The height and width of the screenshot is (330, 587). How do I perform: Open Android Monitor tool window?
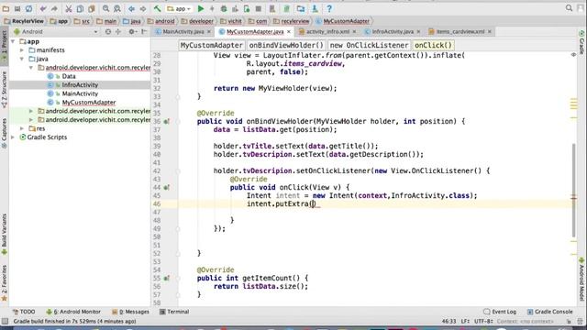[73, 312]
